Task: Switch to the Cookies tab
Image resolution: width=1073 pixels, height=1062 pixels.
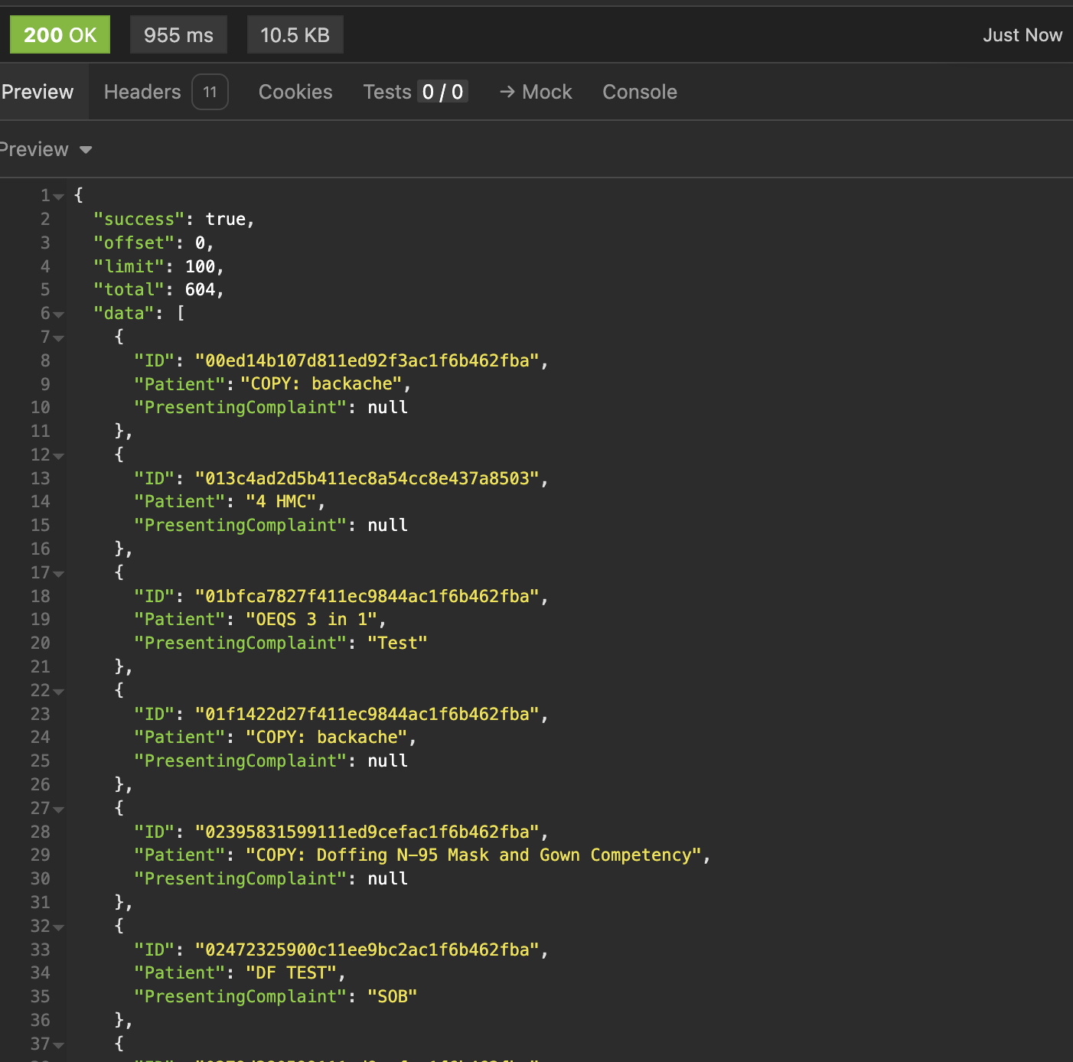Action: tap(295, 92)
